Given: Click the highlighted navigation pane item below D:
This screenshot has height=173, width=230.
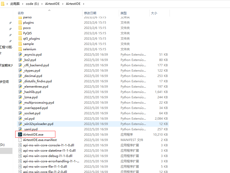Looking at the screenshot, I should coord(6,151).
